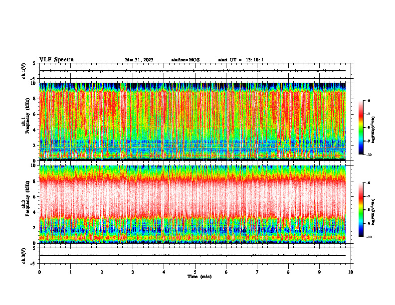Click the "VLF Spectra" title text
This screenshot has width=395, height=305.
[56, 60]
